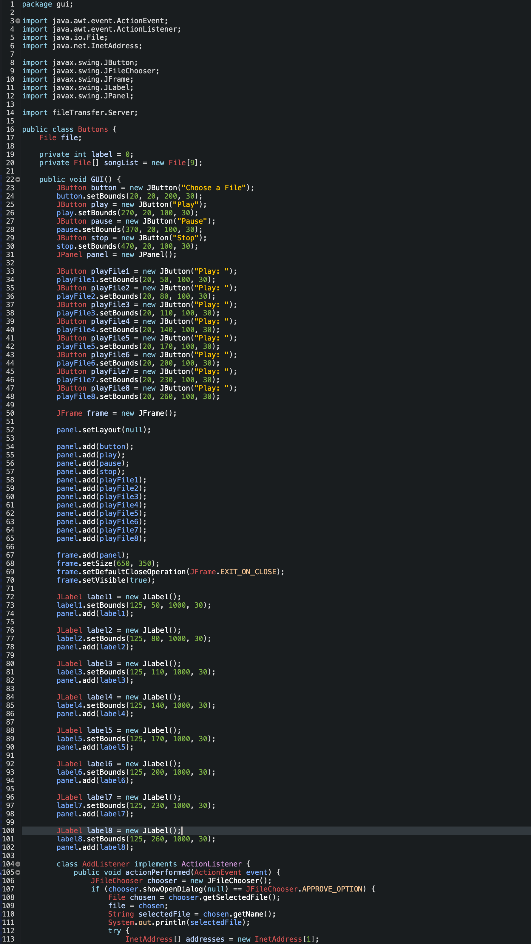
Task: Click the InetAddress[] addresses declaration
Action: [222, 939]
